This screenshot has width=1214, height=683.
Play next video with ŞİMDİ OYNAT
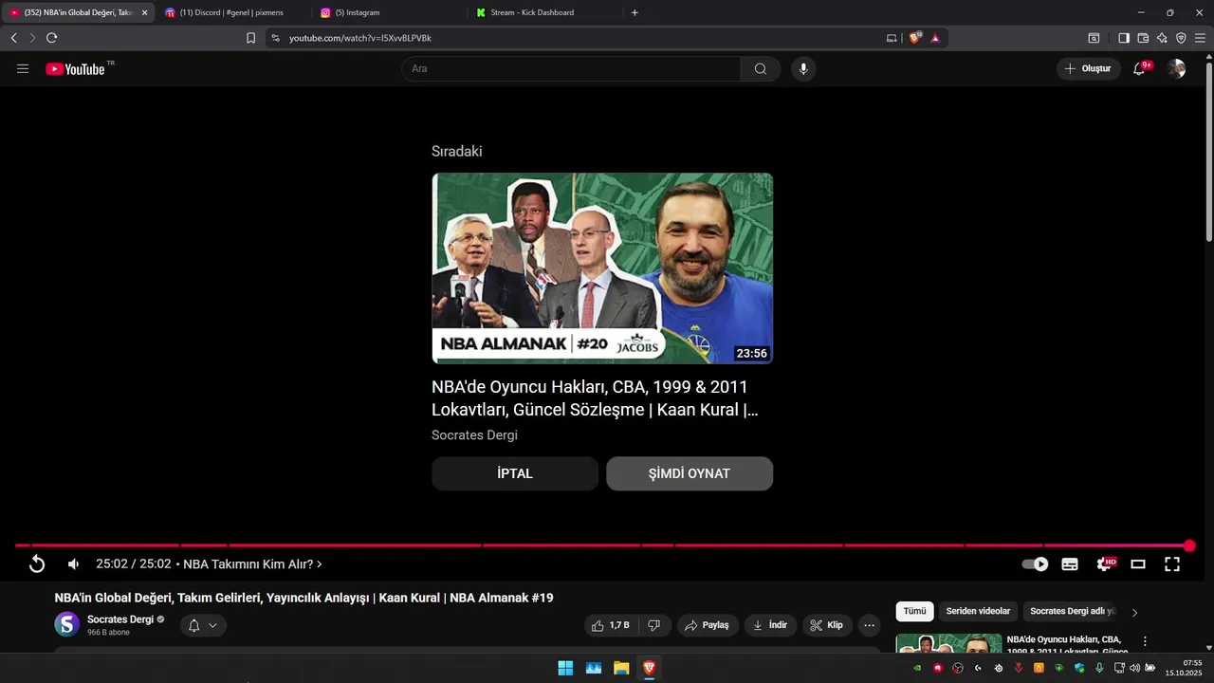690,473
